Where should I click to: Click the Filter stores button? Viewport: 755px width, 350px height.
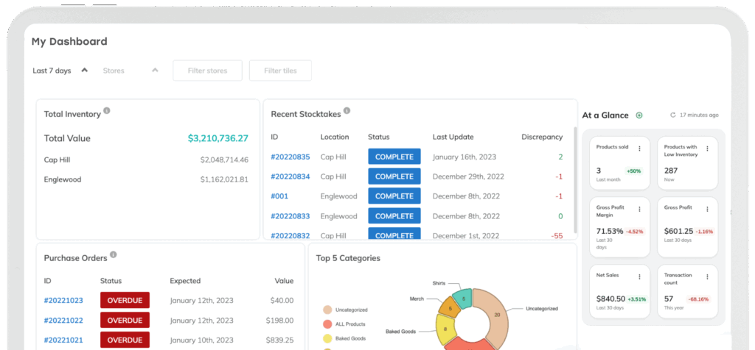click(206, 71)
